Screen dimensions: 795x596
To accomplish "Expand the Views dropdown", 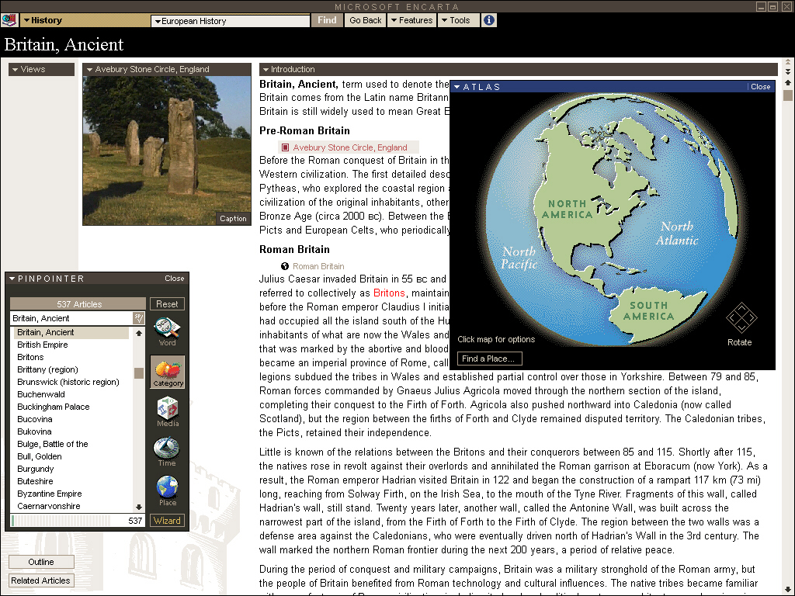I will (42, 69).
